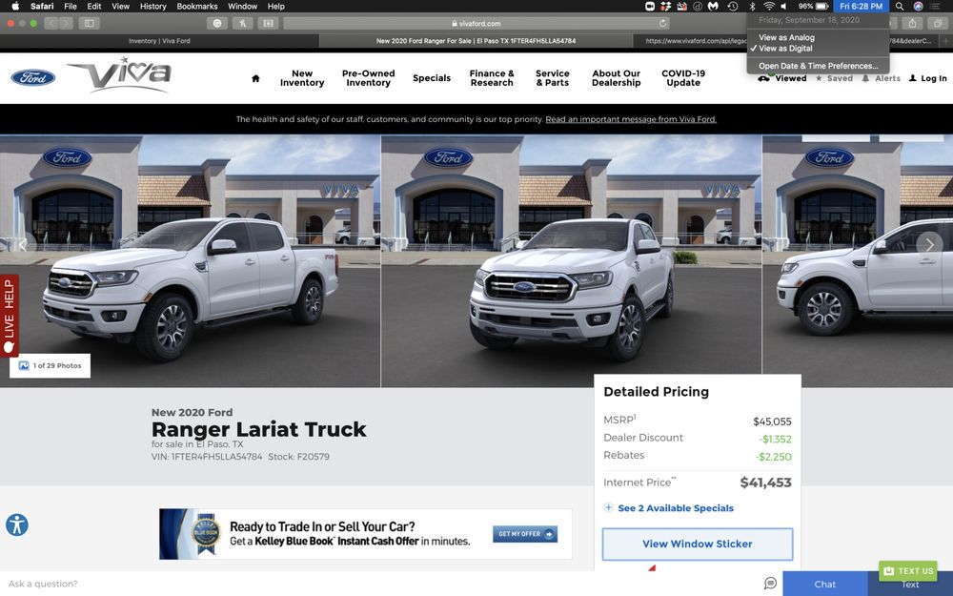The width and height of the screenshot is (953, 596).
Task: Click the Siri icon in menu bar
Action: (x=919, y=6)
